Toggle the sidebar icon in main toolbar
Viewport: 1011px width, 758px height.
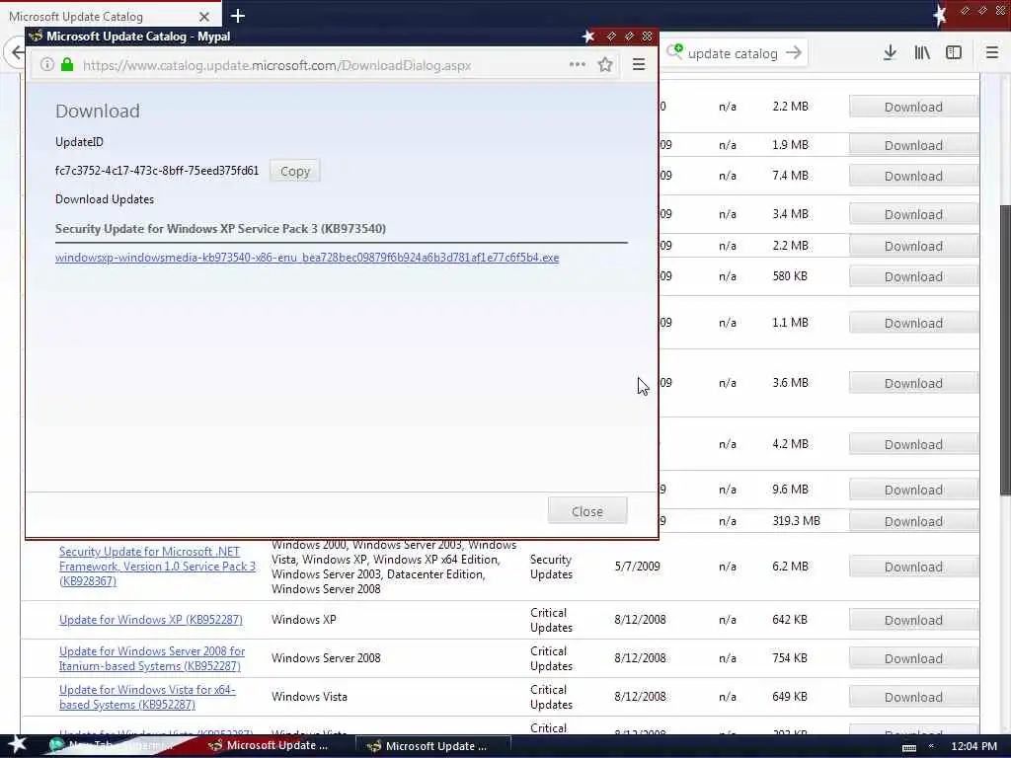click(954, 53)
